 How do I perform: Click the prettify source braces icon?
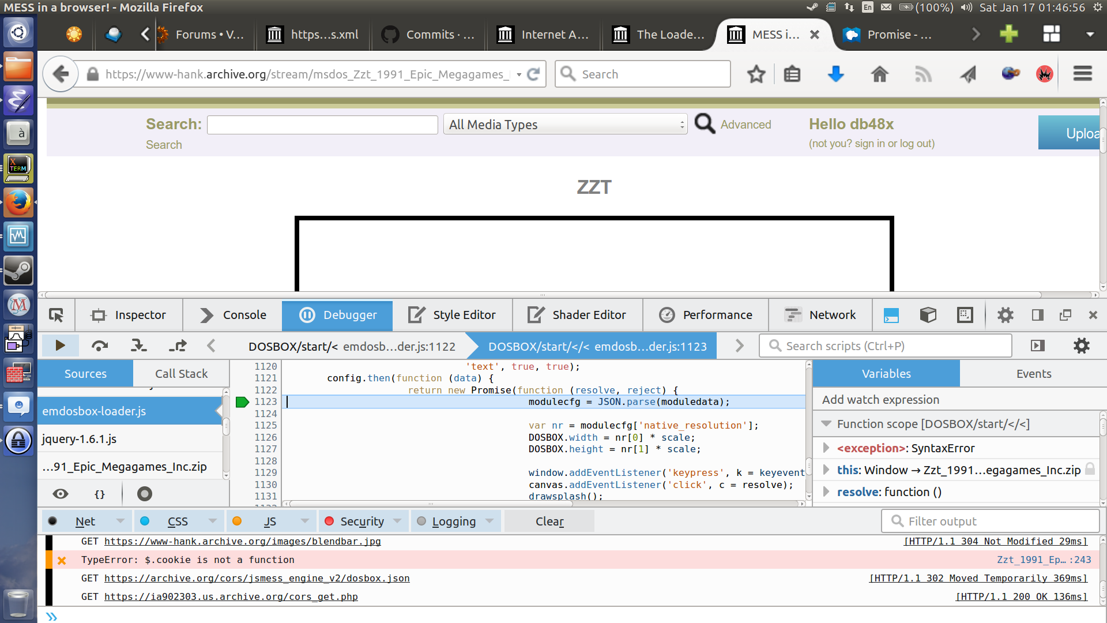(x=100, y=494)
